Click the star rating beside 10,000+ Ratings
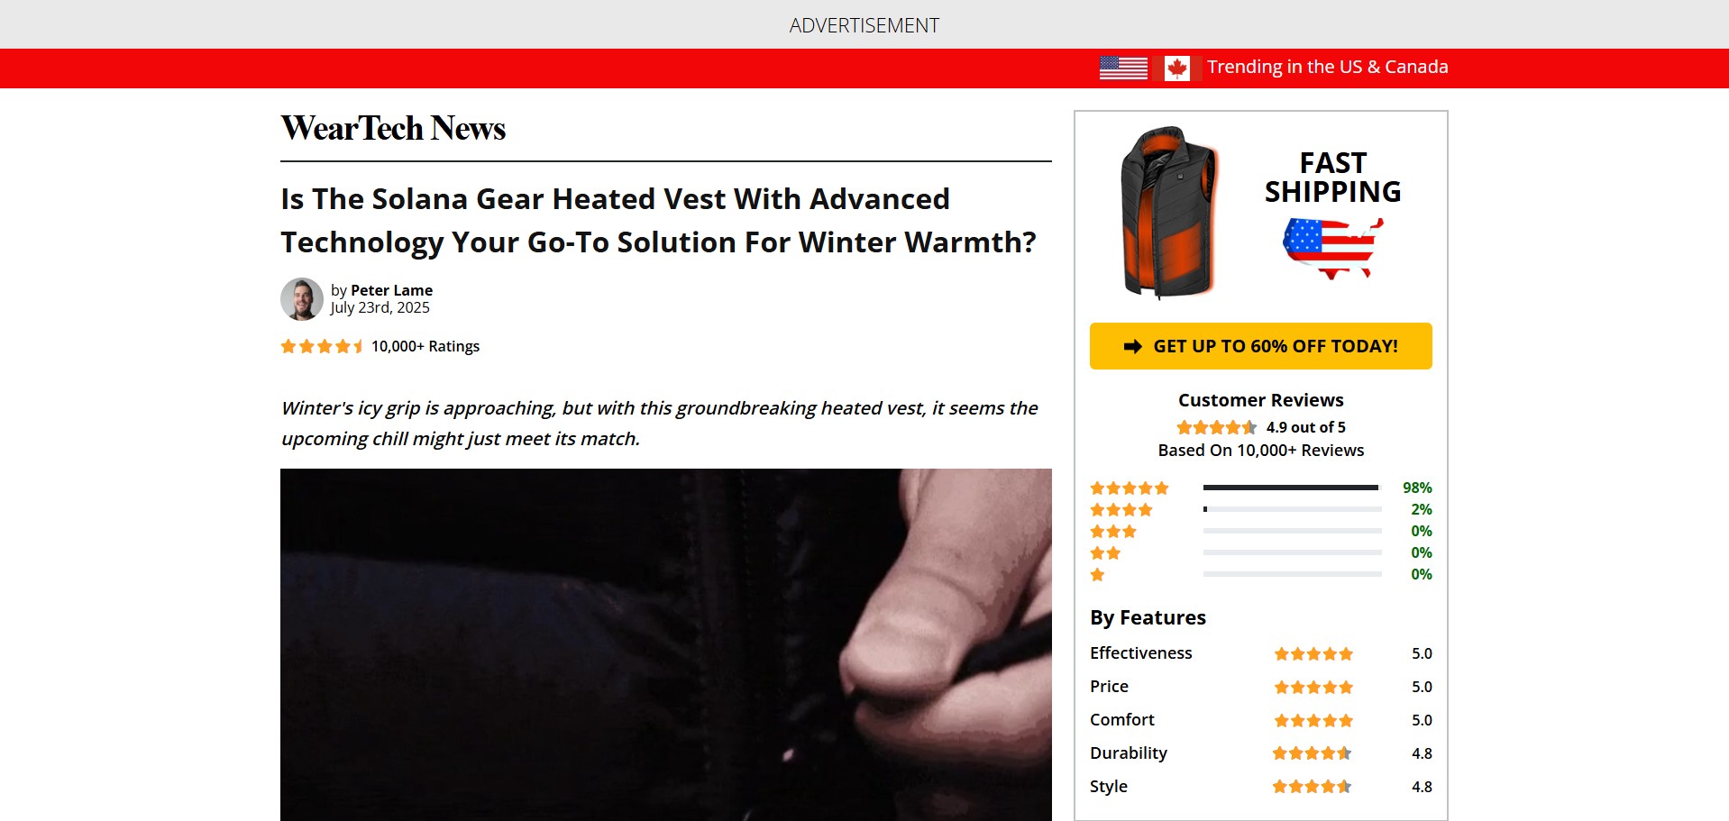Viewport: 1729px width, 821px height. [x=322, y=346]
